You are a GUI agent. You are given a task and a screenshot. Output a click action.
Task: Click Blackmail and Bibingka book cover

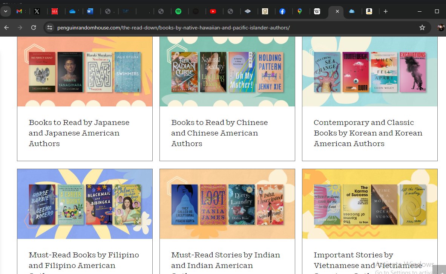tap(99, 204)
